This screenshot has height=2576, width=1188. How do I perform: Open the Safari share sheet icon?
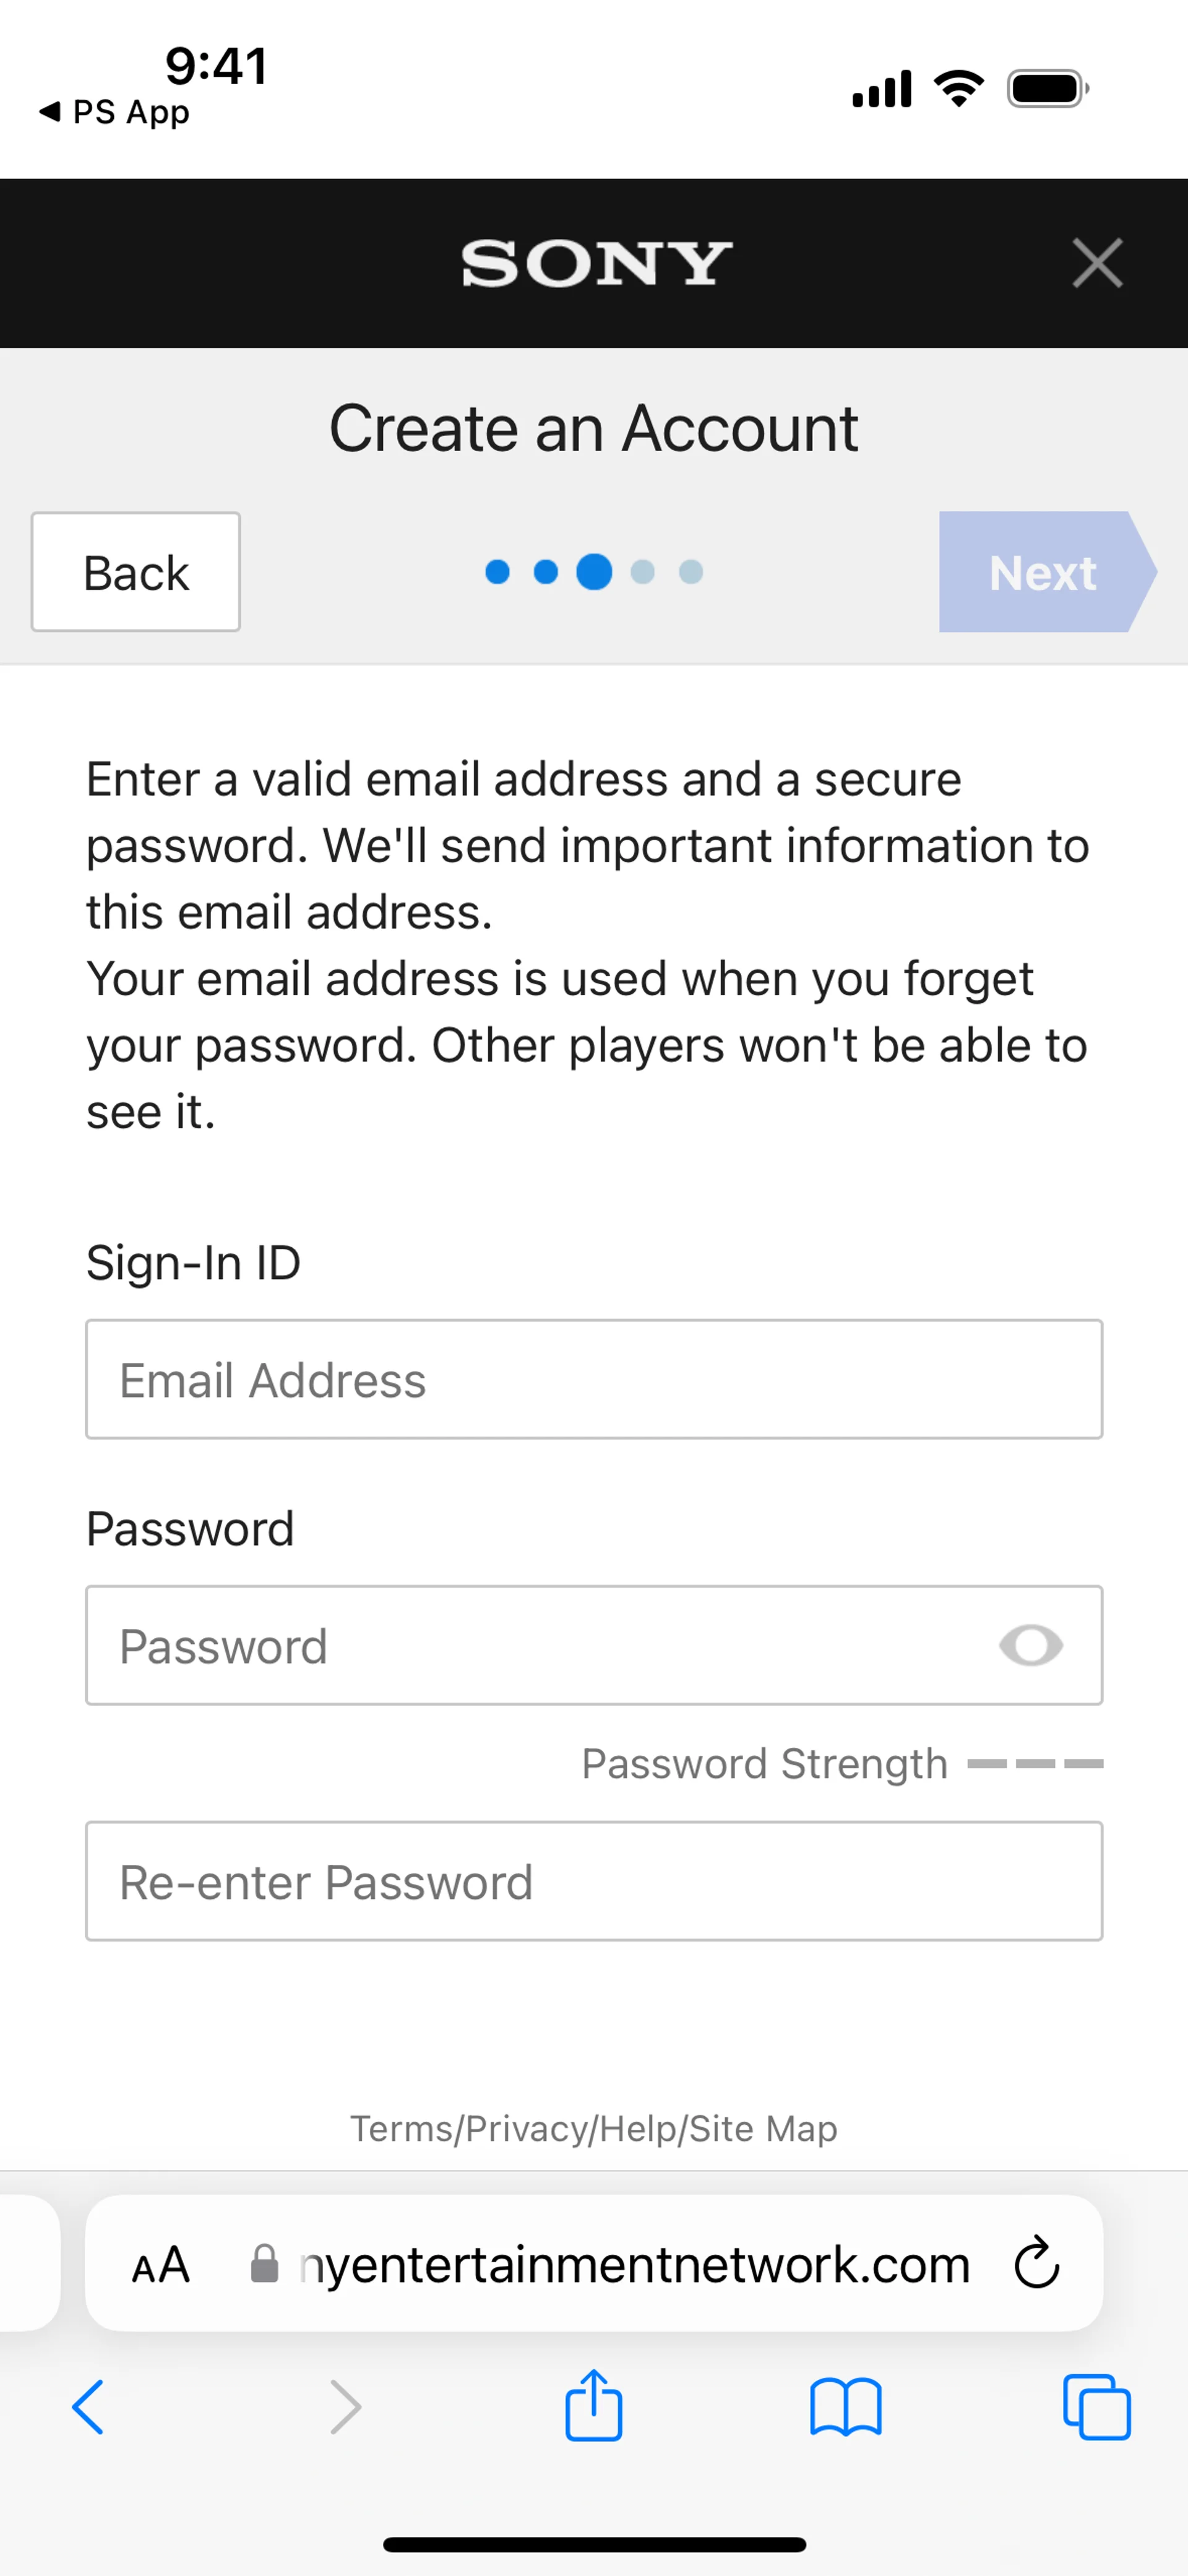pos(594,2406)
